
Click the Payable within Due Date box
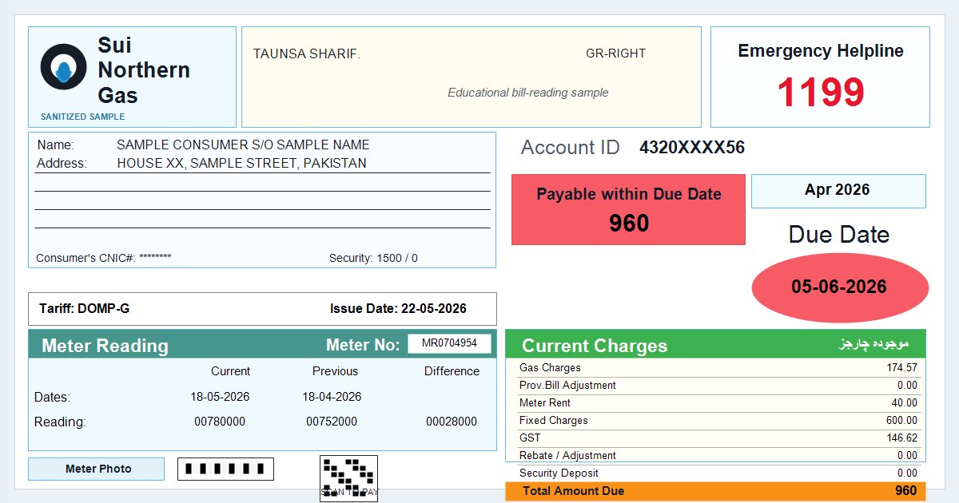[628, 209]
